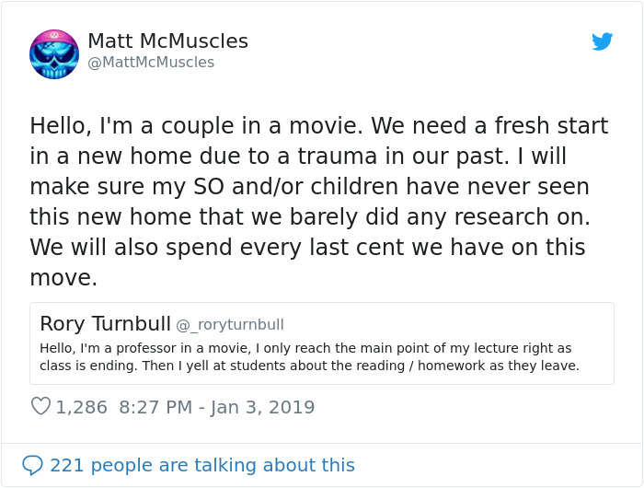Viewport: 644px width, 488px height.
Task: Click the tweet line mentioning "SO and/or children"
Action: coord(309,186)
